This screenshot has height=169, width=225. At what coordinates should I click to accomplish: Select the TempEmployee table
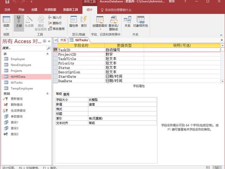[x=22, y=88]
